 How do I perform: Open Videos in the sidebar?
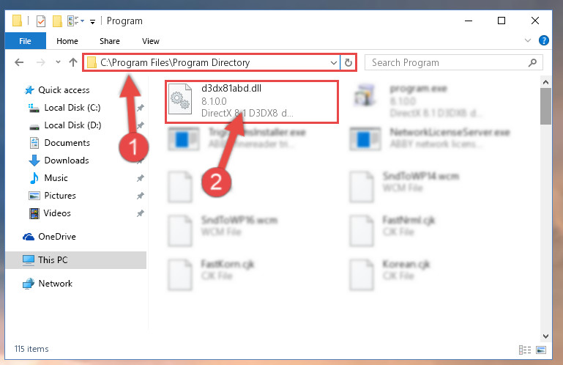coord(50,213)
